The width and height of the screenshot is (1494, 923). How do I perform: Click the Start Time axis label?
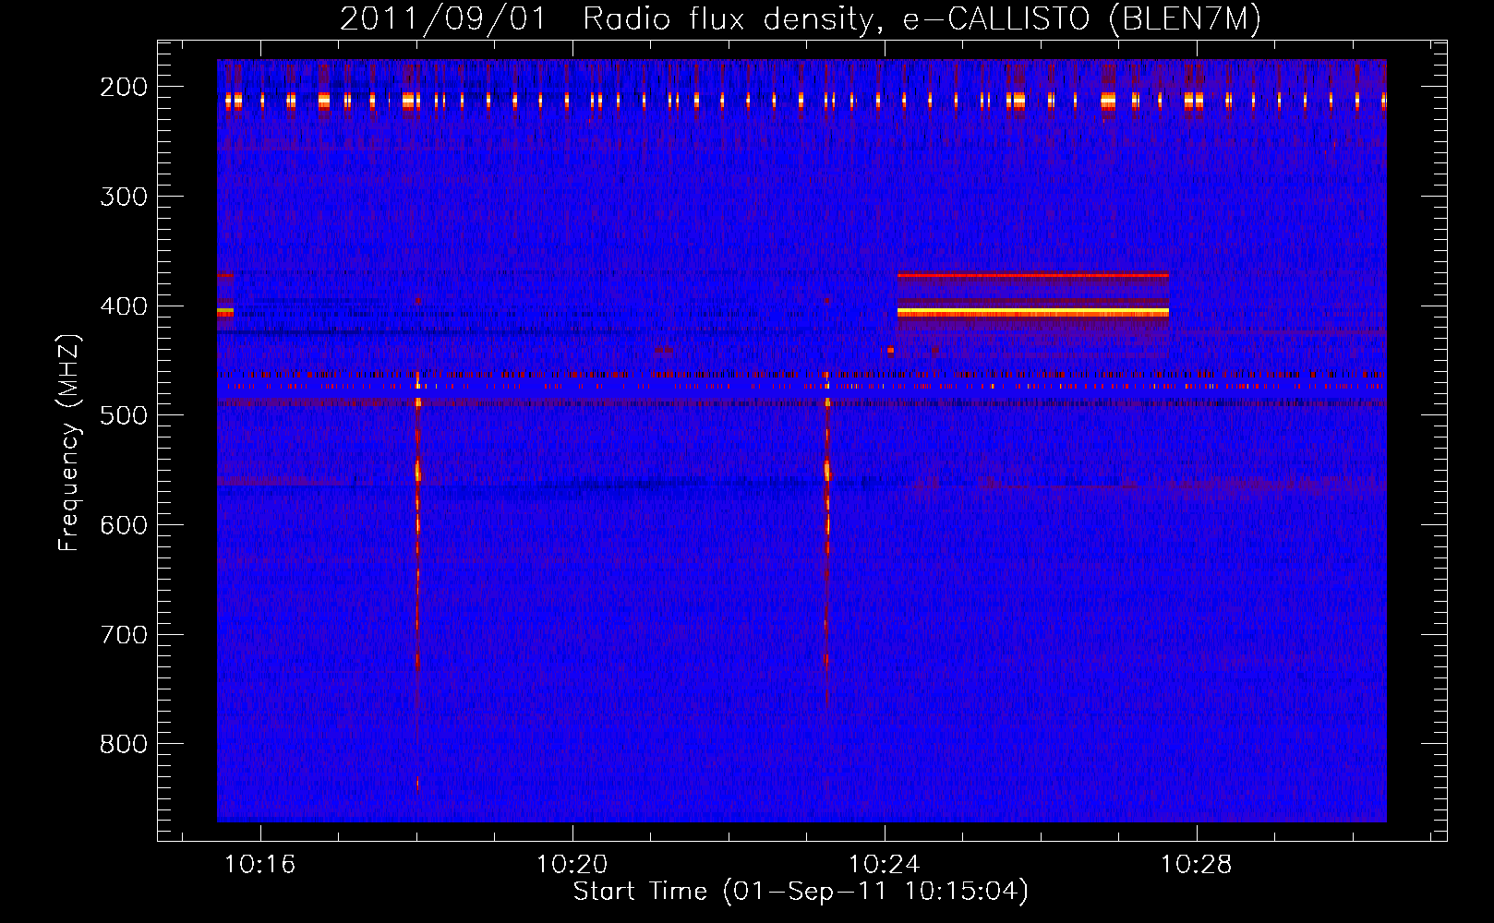(800, 892)
